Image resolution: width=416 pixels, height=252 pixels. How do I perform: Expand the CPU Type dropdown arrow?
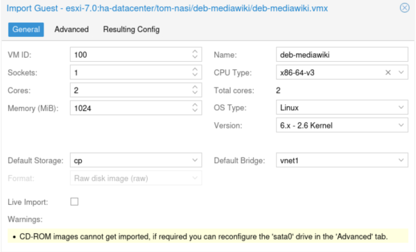coord(401,72)
